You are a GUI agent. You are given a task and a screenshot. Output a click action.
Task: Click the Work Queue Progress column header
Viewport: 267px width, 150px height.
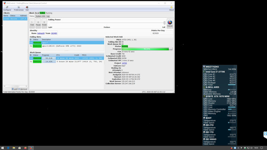(45, 55)
